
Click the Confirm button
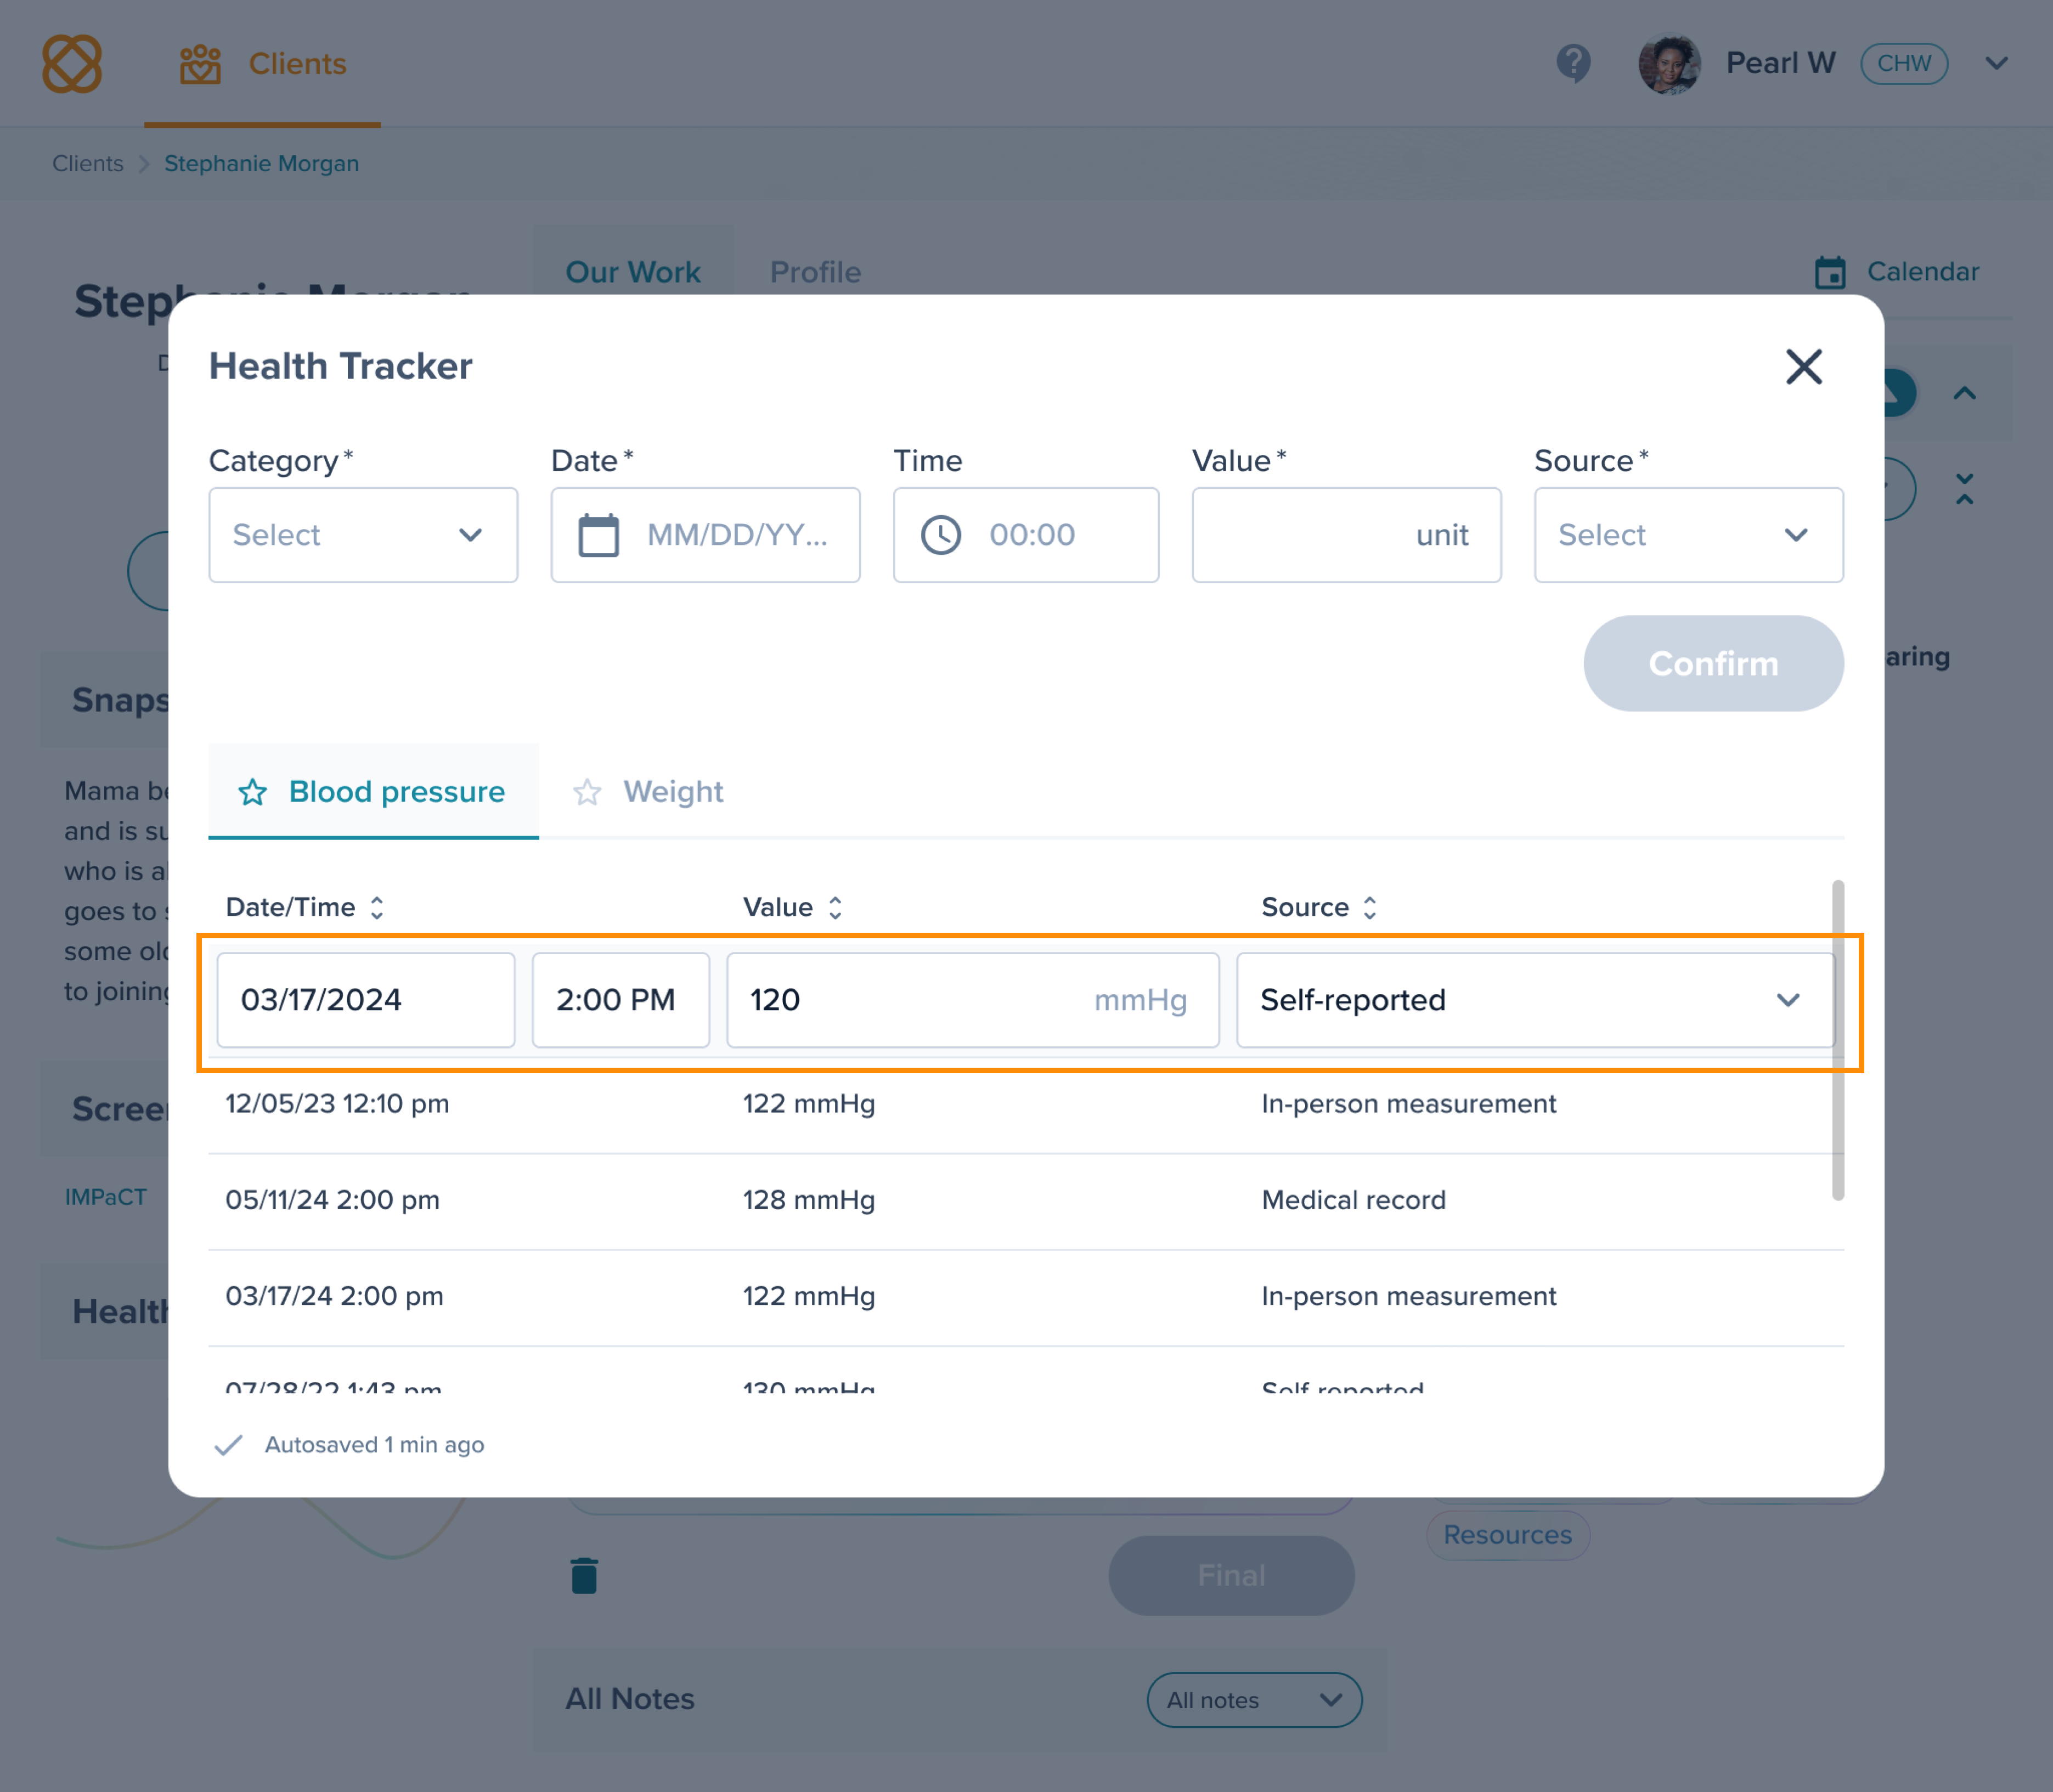(x=1713, y=663)
